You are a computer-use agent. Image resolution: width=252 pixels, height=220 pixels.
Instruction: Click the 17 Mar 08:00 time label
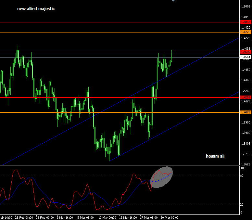tap(148, 217)
